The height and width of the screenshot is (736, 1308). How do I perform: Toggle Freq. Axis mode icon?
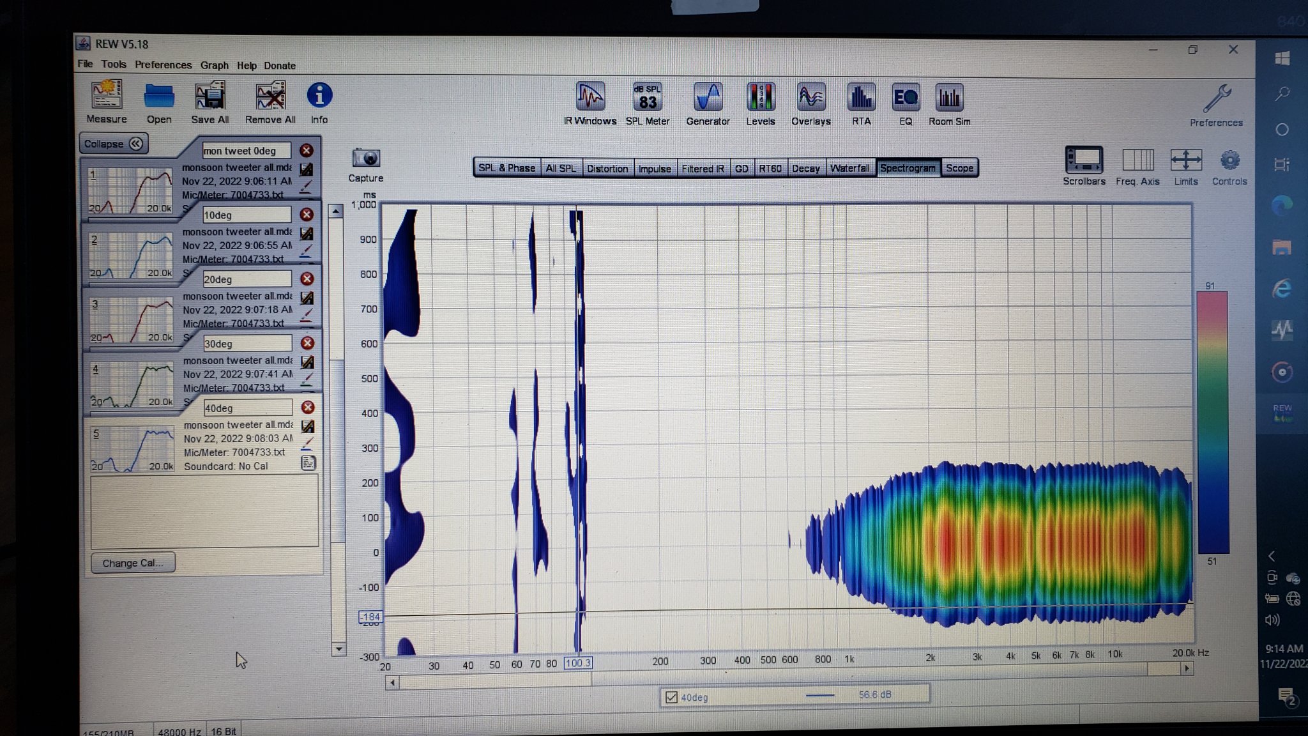[x=1137, y=160]
